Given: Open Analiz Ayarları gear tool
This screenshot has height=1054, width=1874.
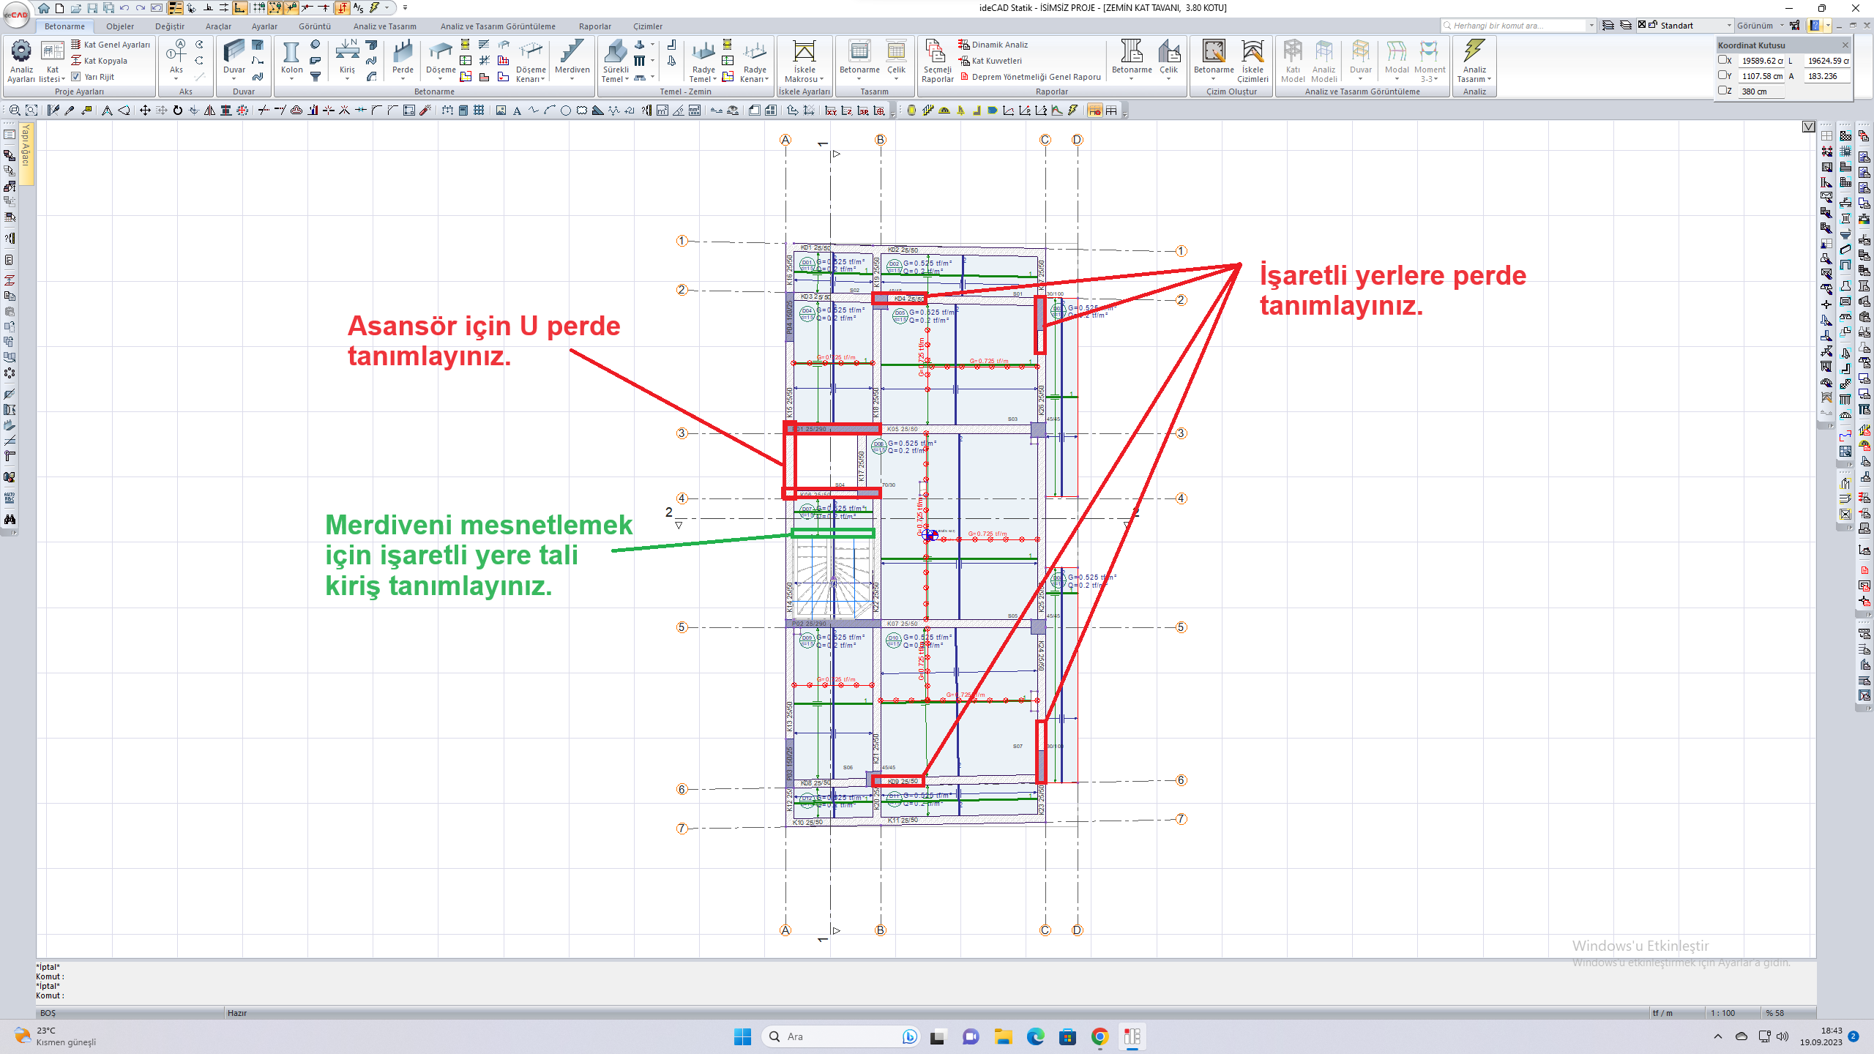Looking at the screenshot, I should [x=21, y=61].
